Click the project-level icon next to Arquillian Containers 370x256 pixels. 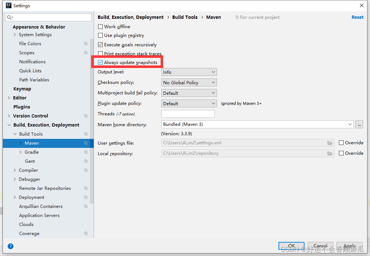click(86, 206)
